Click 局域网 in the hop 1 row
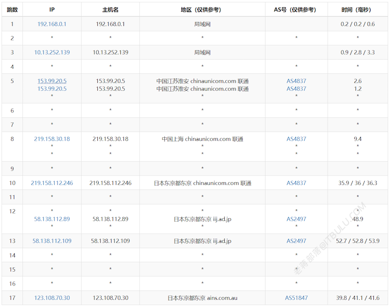 tap(202, 24)
